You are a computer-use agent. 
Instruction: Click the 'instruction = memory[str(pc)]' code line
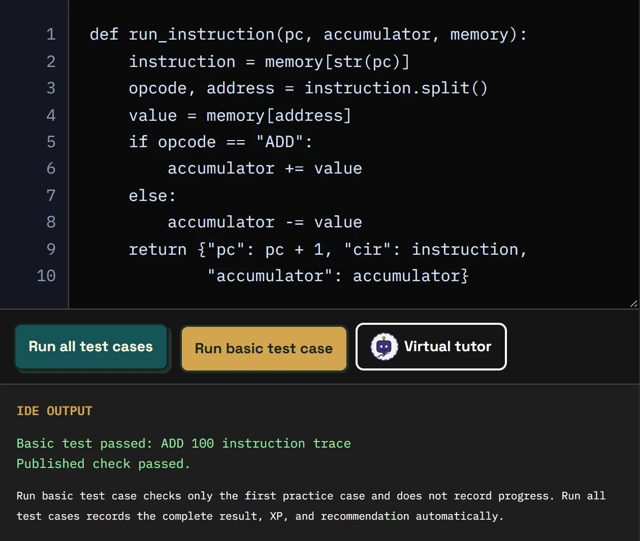pyautogui.click(x=269, y=61)
